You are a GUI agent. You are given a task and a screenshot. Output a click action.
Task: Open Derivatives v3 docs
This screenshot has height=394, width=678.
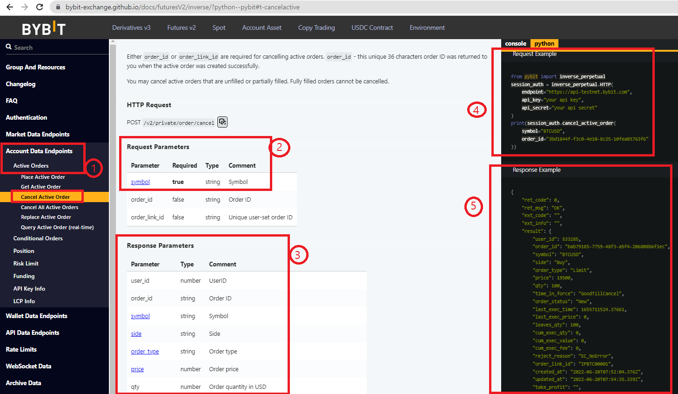(x=131, y=27)
